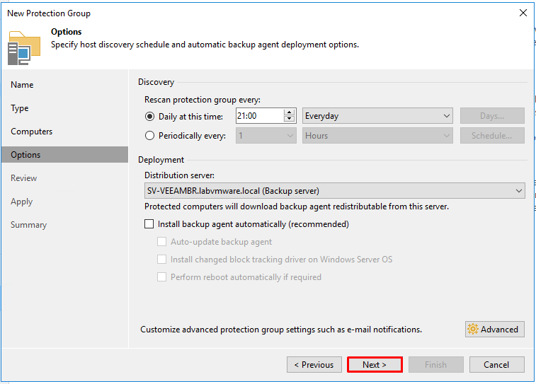Close the New Protection Group dialog
This screenshot has height=384, width=536.
(x=523, y=13)
